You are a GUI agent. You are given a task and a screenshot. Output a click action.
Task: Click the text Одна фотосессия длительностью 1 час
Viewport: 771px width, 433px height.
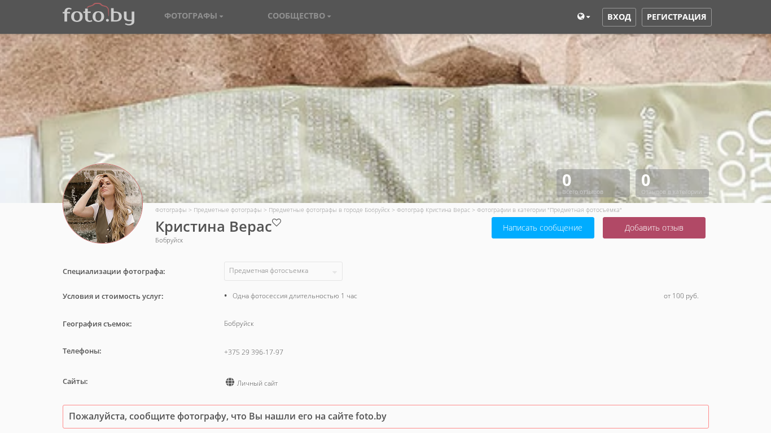coord(295,296)
